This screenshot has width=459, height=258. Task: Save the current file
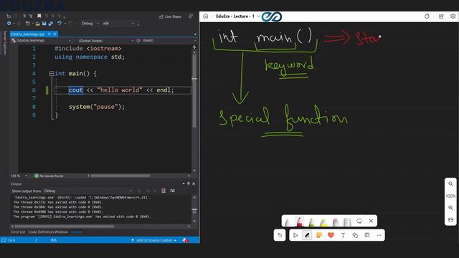click(x=44, y=24)
